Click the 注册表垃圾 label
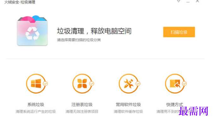The height and width of the screenshot is (121, 214). (x=82, y=105)
